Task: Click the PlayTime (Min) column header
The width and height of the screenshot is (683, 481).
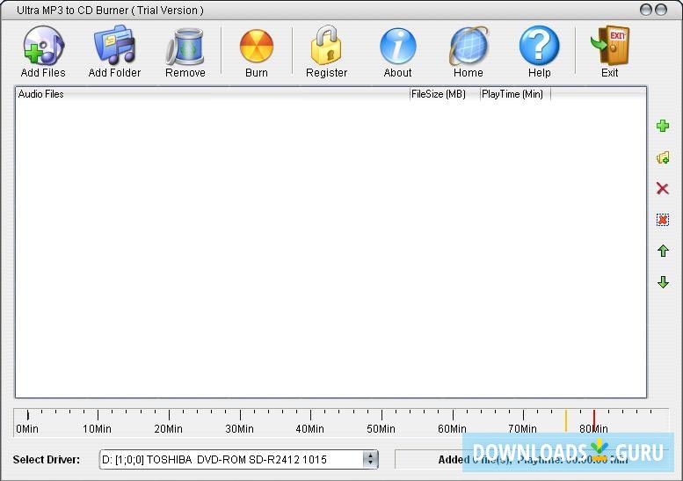Action: [515, 94]
